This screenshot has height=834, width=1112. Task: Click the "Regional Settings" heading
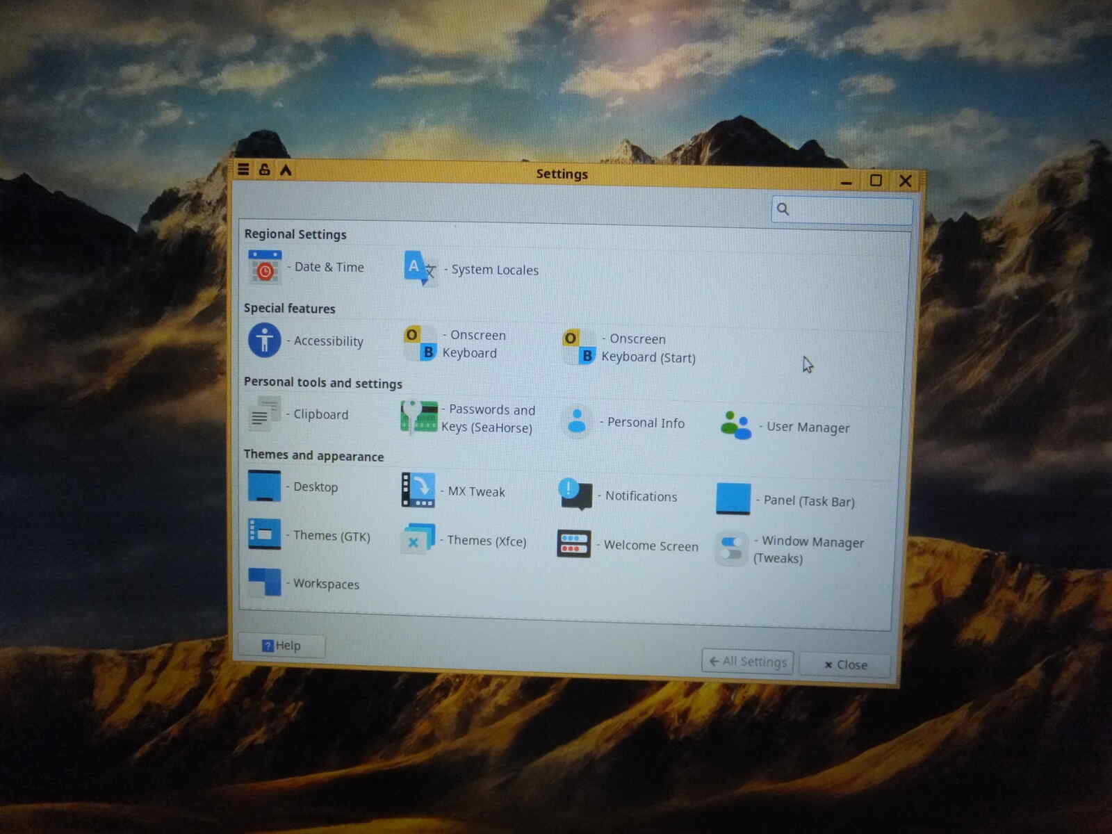pyautogui.click(x=295, y=234)
